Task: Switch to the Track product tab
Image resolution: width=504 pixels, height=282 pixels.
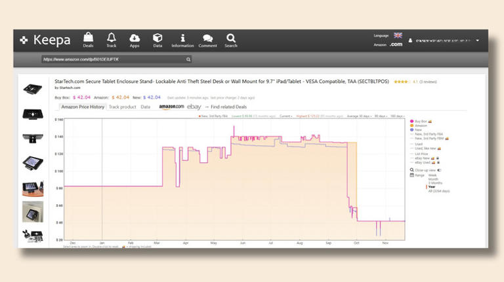Action: coord(123,107)
